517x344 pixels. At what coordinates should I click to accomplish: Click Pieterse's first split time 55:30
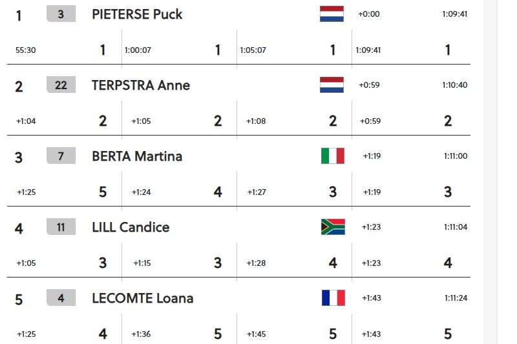25,50
